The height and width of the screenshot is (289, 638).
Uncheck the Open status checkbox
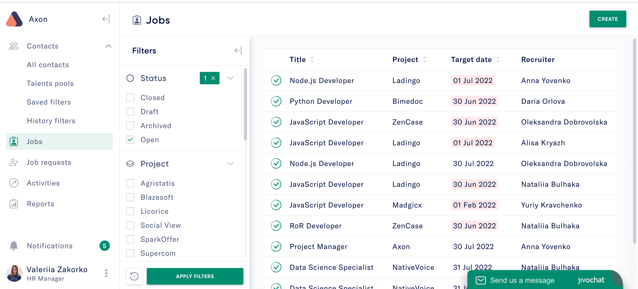pos(130,140)
